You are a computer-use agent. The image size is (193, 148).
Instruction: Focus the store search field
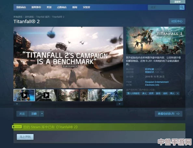coord(163,7)
